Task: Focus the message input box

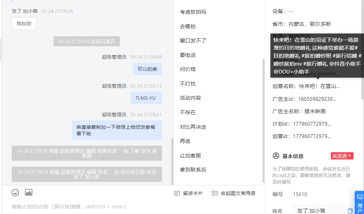Action: pos(133,206)
